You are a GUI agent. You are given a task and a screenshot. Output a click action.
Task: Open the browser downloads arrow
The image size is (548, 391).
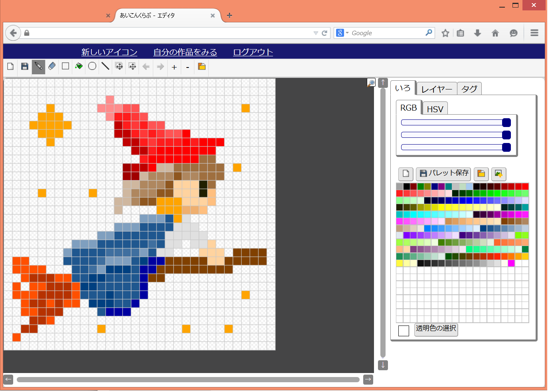(477, 33)
